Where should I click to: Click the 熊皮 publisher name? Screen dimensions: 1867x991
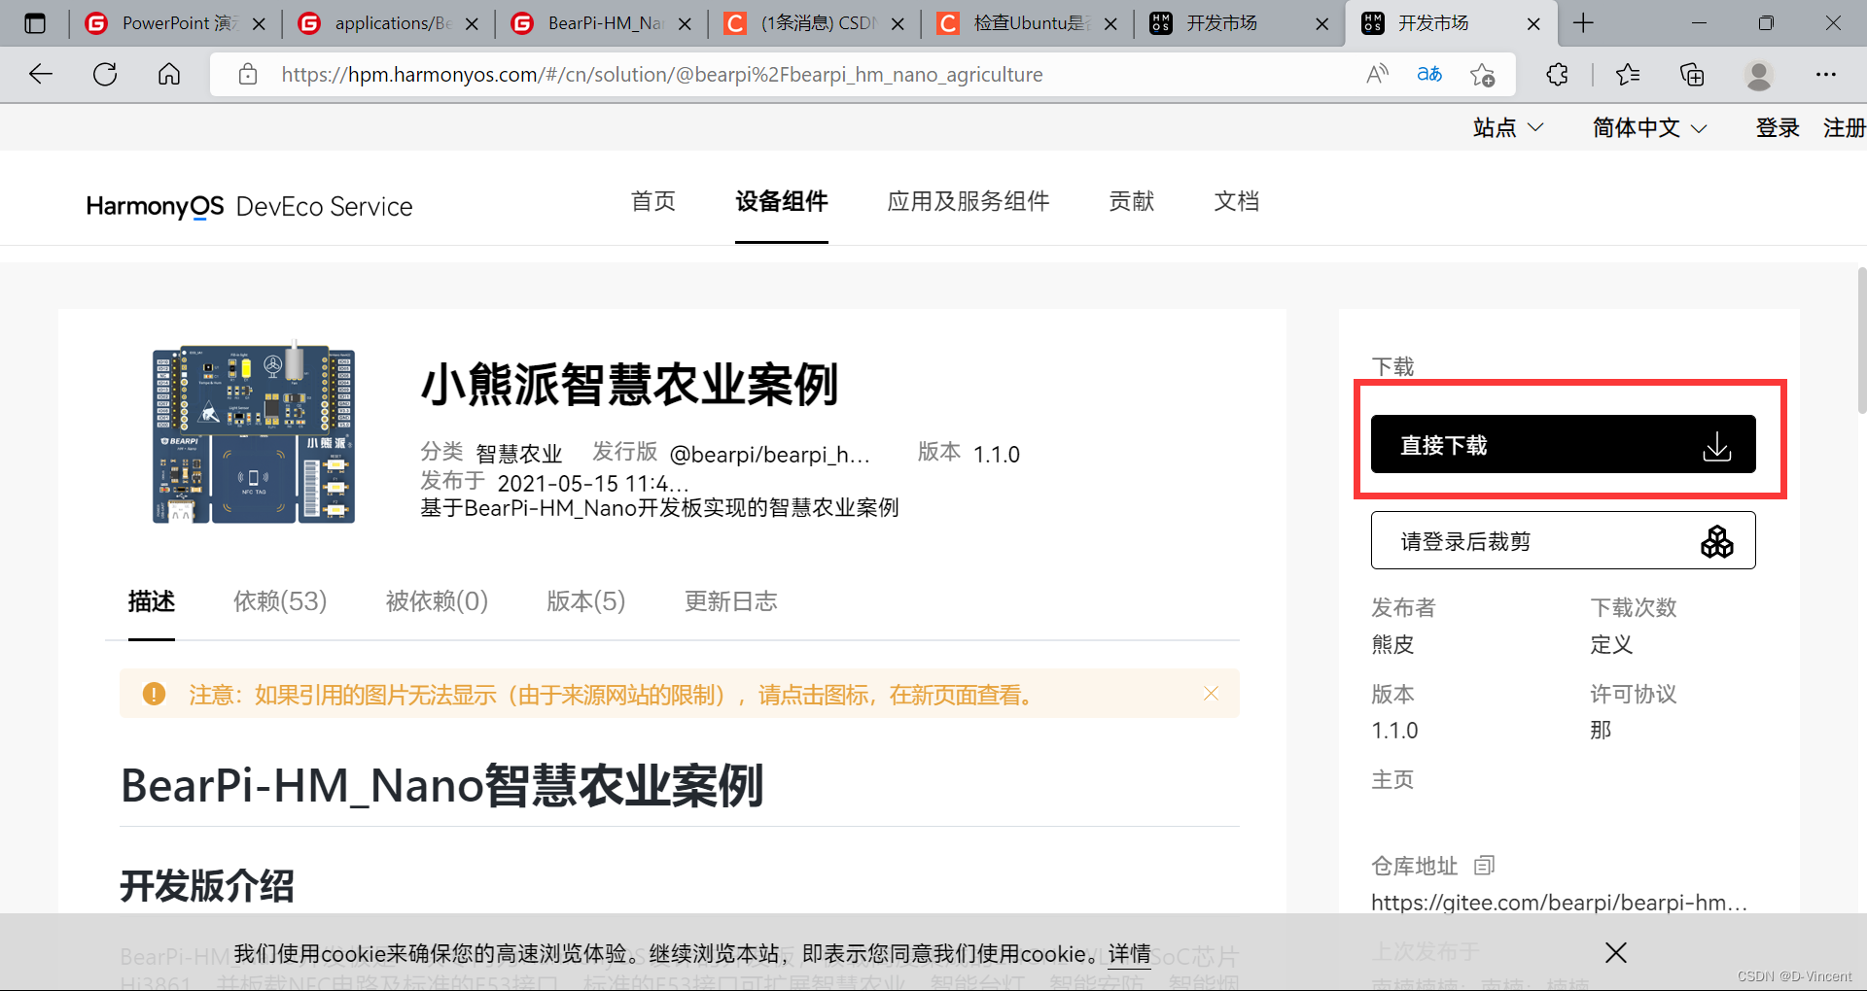(1392, 644)
